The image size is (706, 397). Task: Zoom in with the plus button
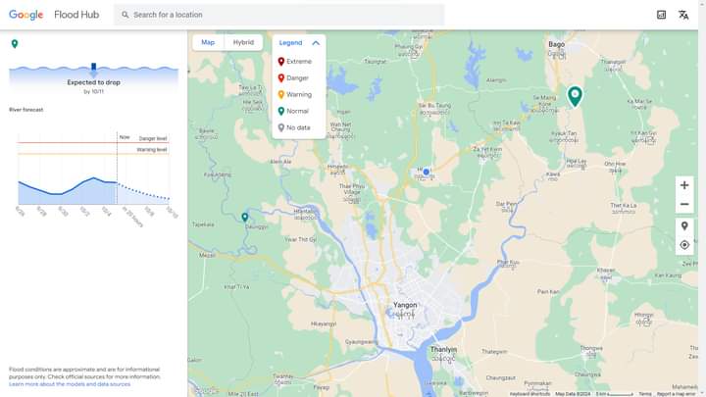pyautogui.click(x=684, y=185)
